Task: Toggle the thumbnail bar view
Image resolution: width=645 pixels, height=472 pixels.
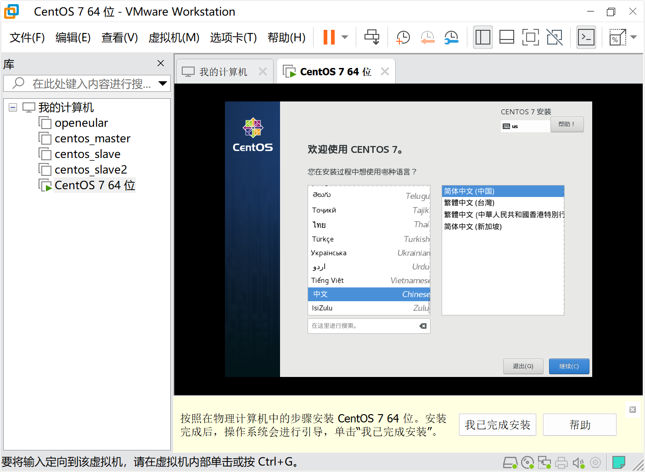Action: (x=507, y=37)
